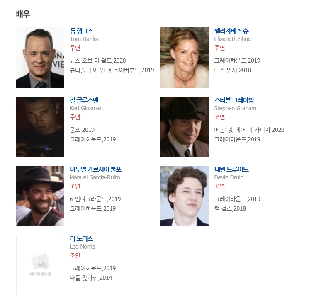Viewport: 321px width, 305px height.
Task: Select the 스티븐 그레이엄 name link
Action: pyautogui.click(x=234, y=100)
